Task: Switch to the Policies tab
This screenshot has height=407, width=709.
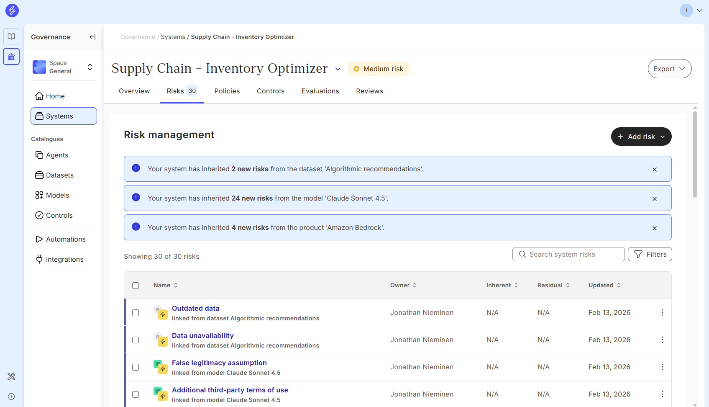Action: (x=227, y=91)
